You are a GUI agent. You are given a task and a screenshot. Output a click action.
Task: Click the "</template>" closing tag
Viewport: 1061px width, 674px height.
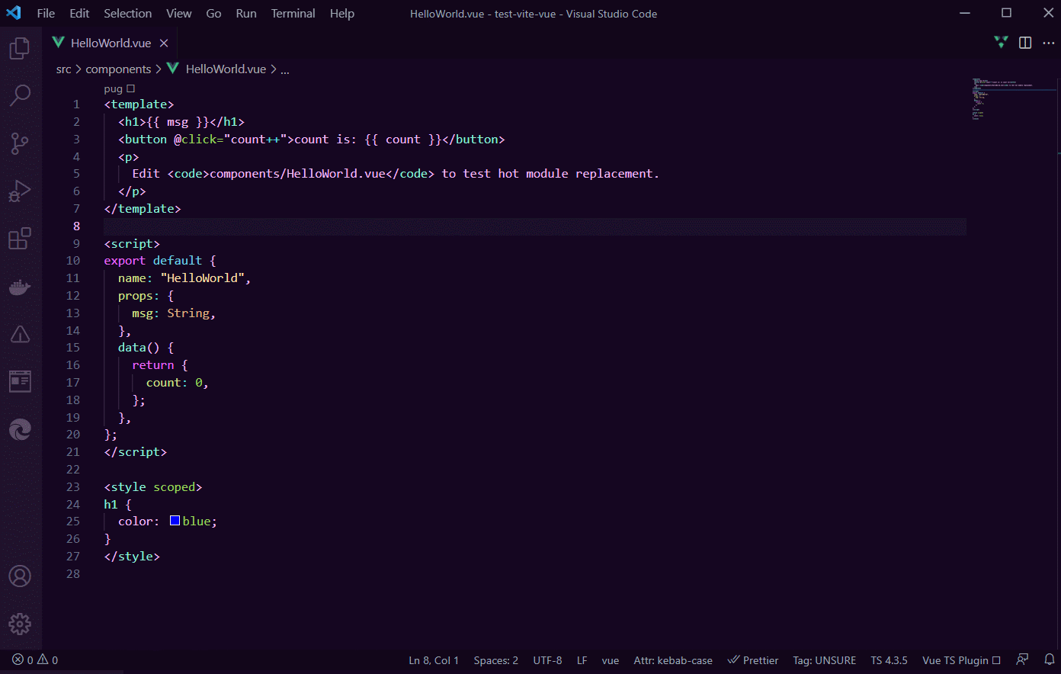pyautogui.click(x=143, y=209)
